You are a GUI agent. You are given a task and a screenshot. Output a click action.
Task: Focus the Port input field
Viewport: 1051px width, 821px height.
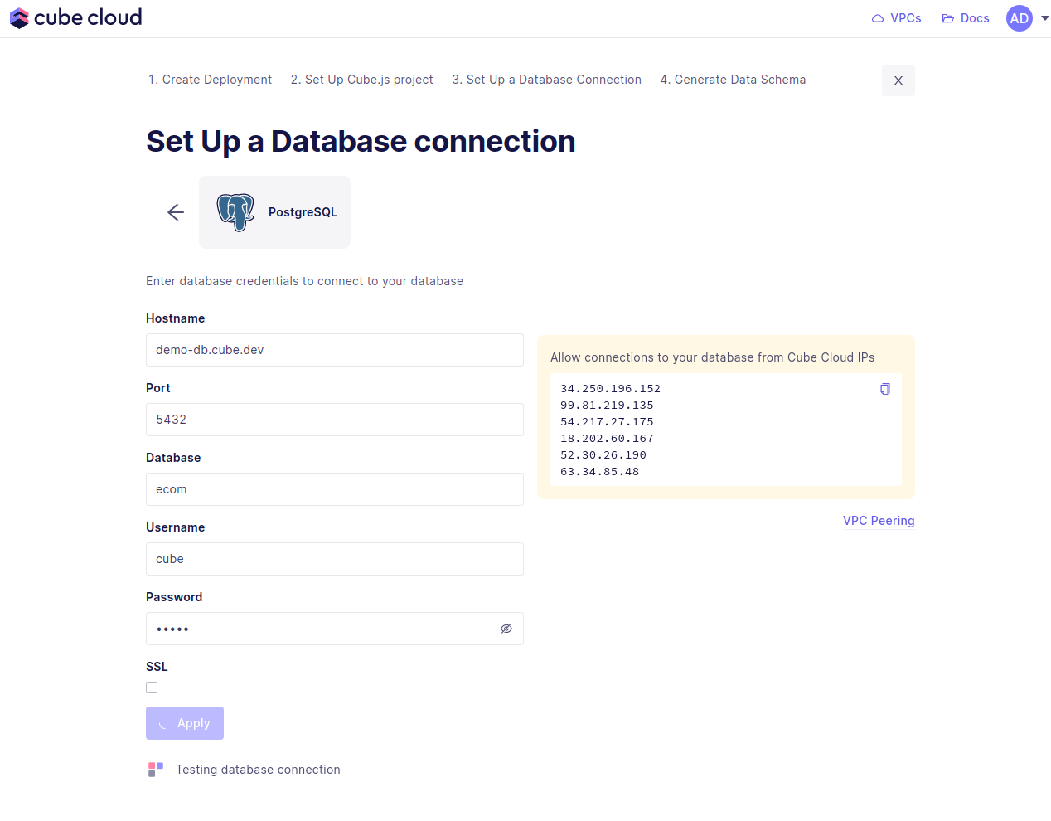334,420
